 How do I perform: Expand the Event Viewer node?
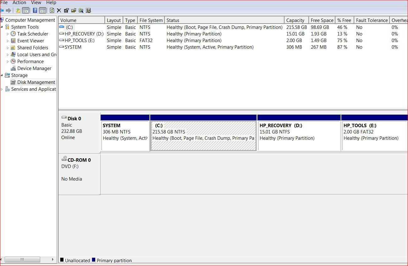(x=8, y=41)
